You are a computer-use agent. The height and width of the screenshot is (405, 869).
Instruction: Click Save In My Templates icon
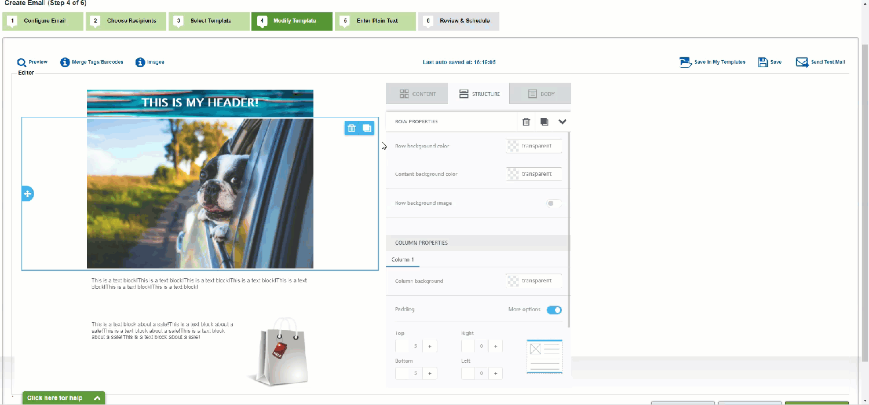click(686, 62)
